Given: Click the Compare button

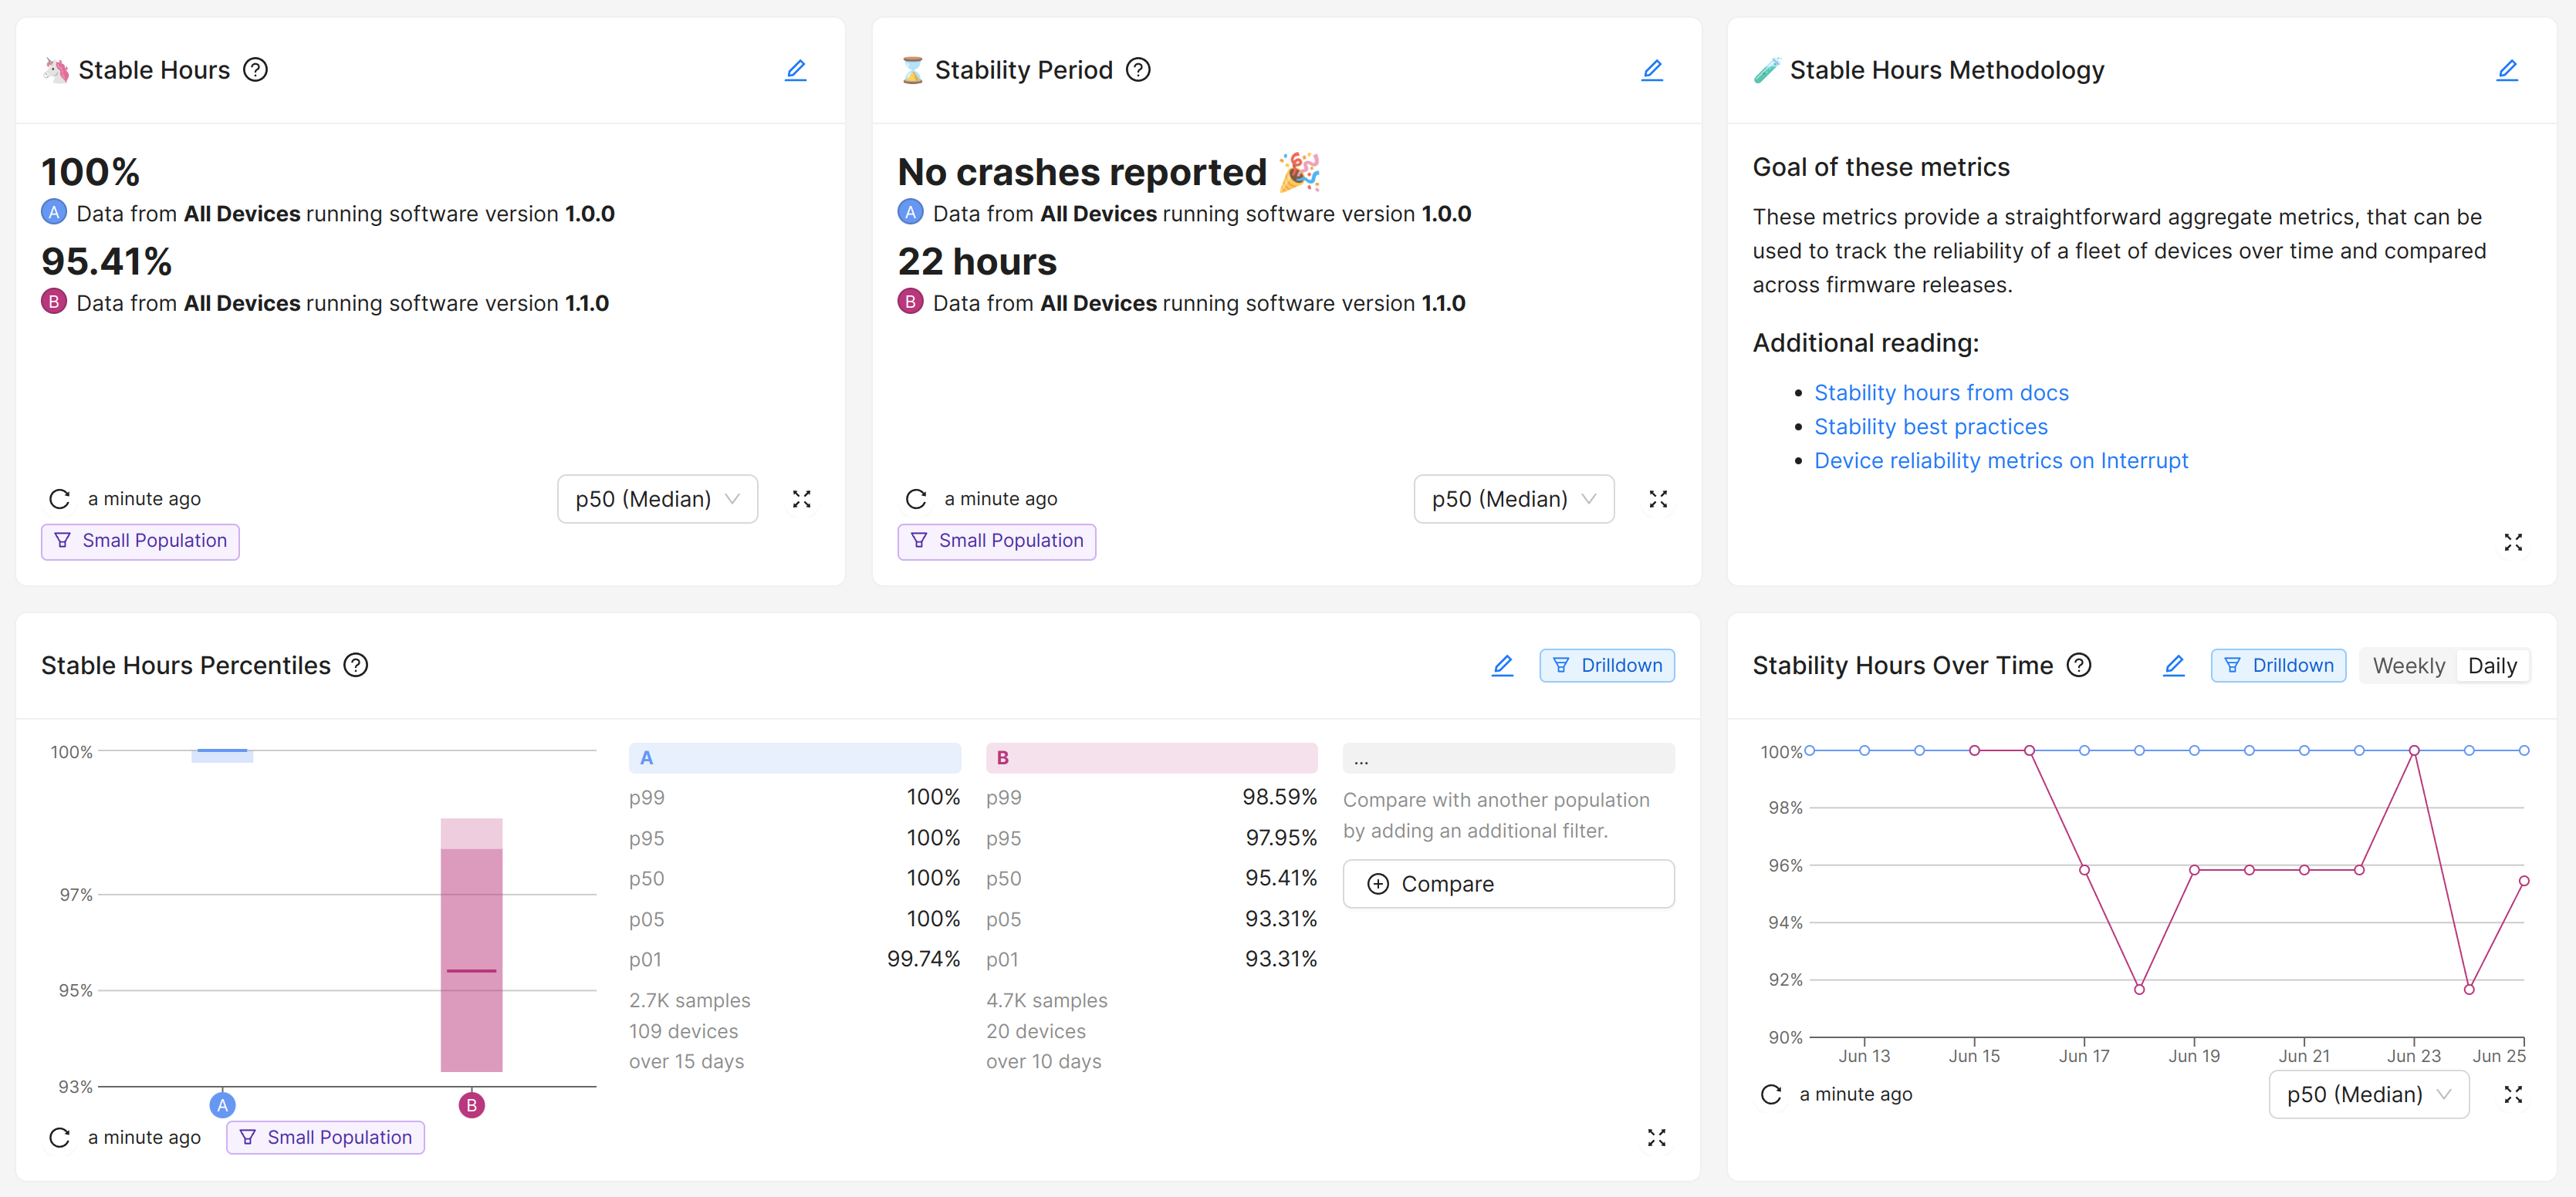Looking at the screenshot, I should point(1507,883).
